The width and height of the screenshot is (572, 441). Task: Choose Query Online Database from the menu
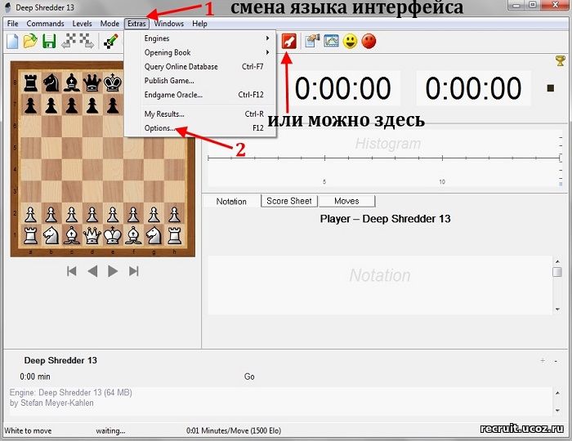point(200,67)
